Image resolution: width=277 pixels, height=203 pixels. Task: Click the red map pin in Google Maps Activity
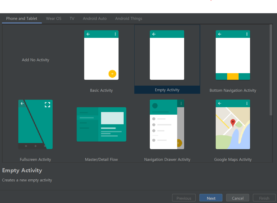pos(233,123)
